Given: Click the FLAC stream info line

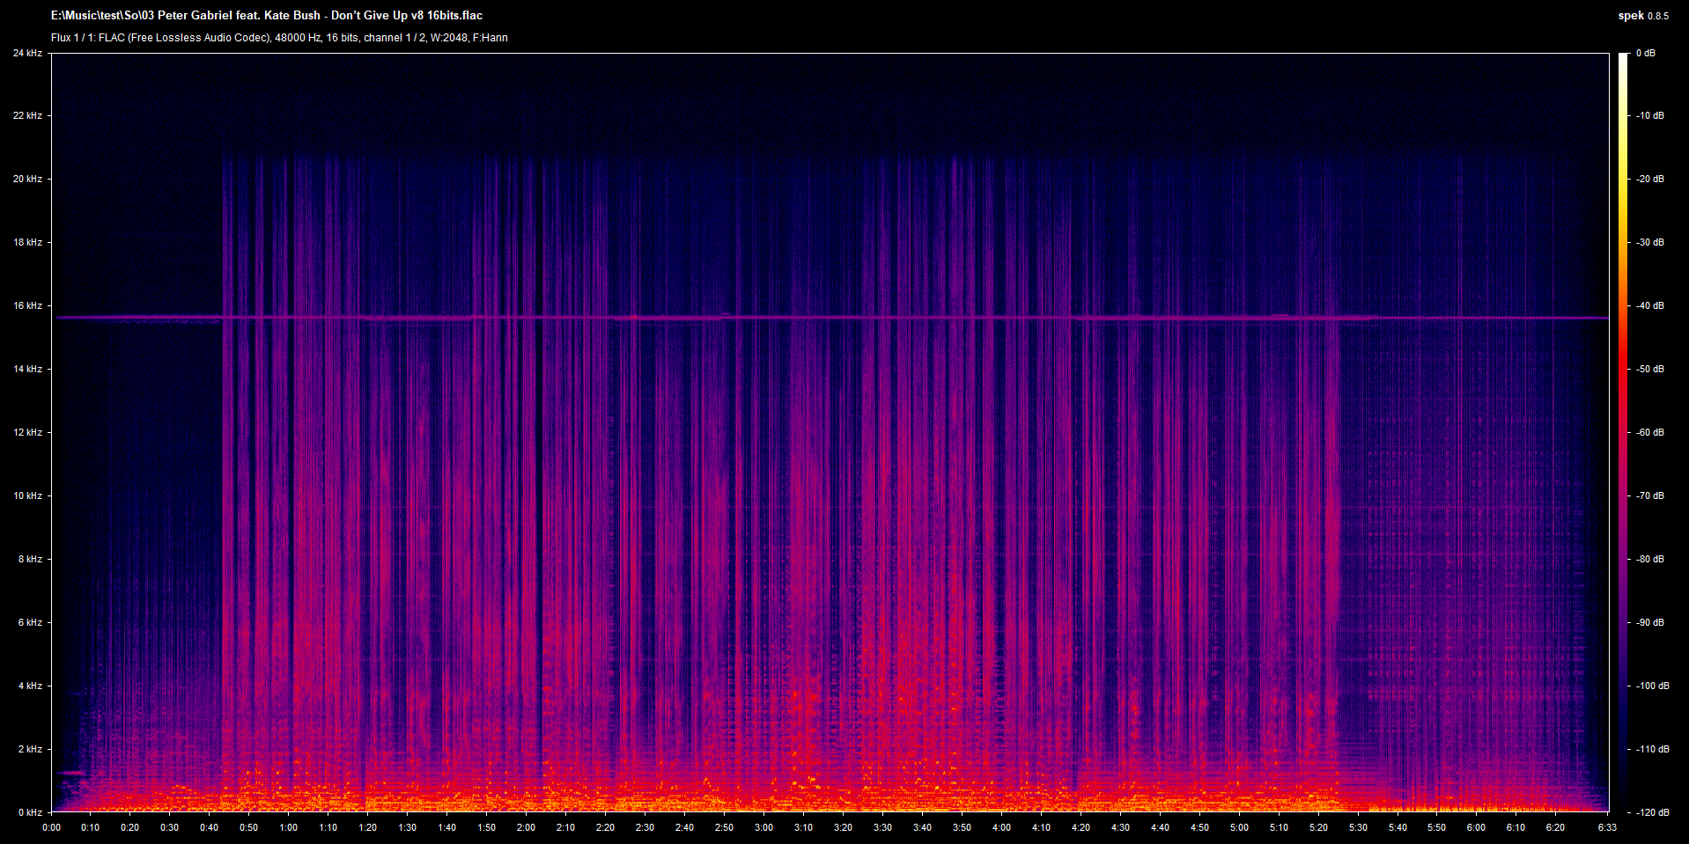Looking at the screenshot, I should point(279,38).
